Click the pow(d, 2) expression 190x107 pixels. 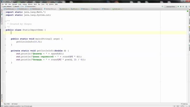(71, 59)
